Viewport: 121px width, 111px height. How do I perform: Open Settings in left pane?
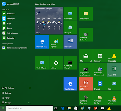[x=6, y=93]
